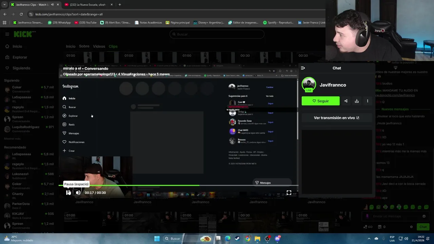Seek on the green clip progress bar
Screen dimensions: 434x244
click(178, 185)
